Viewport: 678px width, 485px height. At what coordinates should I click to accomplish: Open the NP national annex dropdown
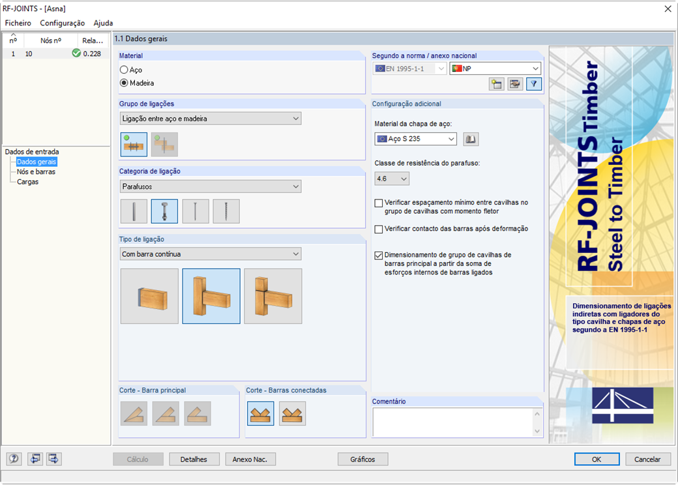[495, 68]
